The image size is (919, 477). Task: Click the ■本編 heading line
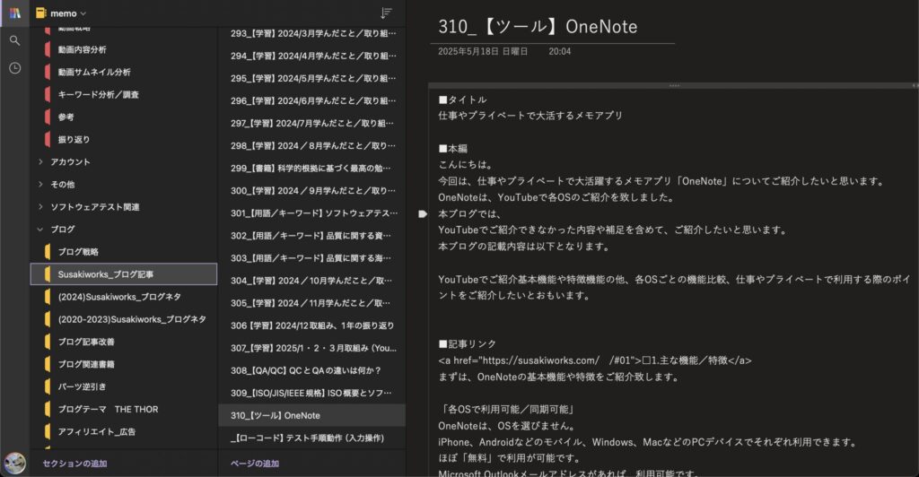(x=452, y=149)
